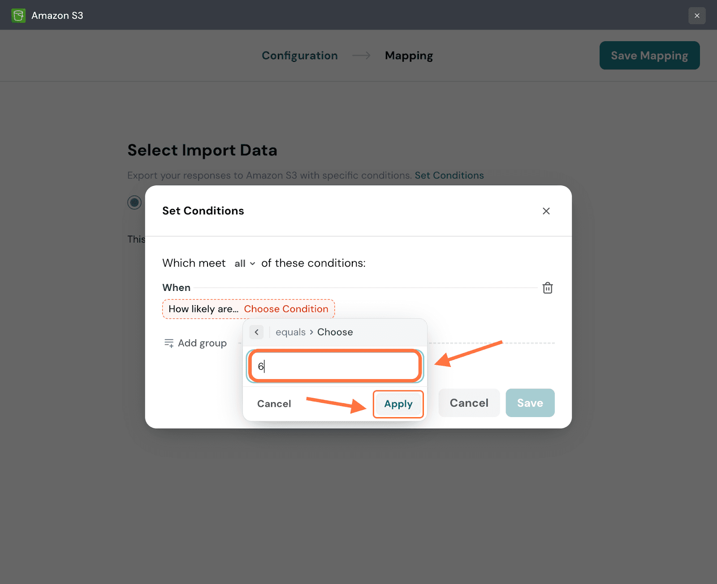Close the Amazon S3 integration window
717x584 pixels.
[x=697, y=16]
